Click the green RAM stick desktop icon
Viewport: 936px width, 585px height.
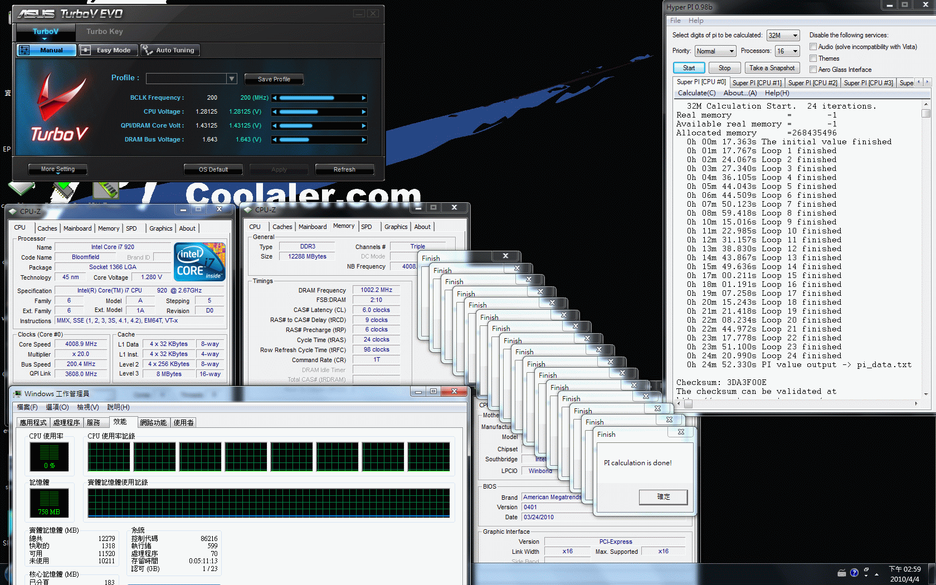tap(106, 190)
